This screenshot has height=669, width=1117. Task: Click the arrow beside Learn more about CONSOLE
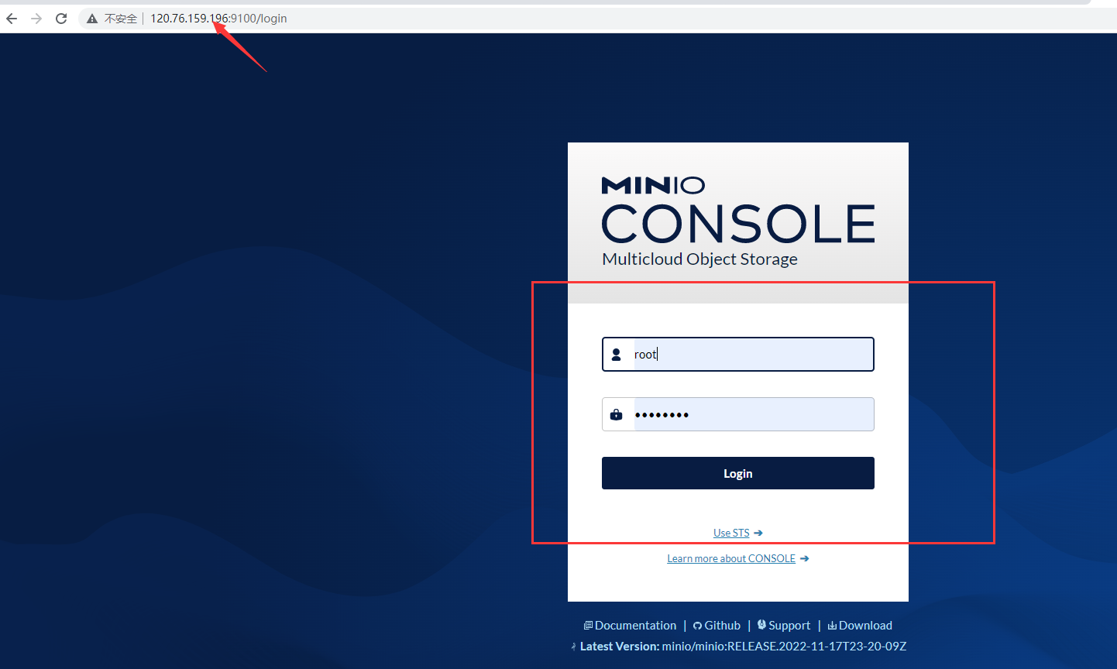805,558
